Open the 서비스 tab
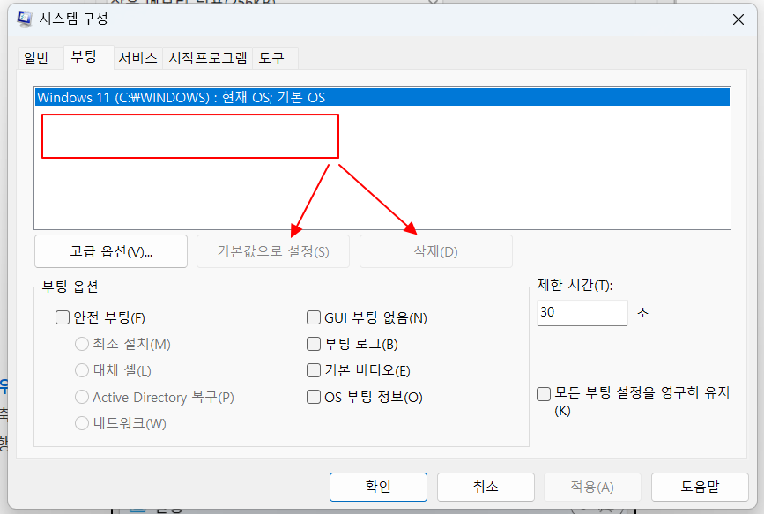The width and height of the screenshot is (764, 514). point(137,58)
